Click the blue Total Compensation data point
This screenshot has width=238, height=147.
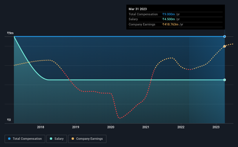pos(224,36)
